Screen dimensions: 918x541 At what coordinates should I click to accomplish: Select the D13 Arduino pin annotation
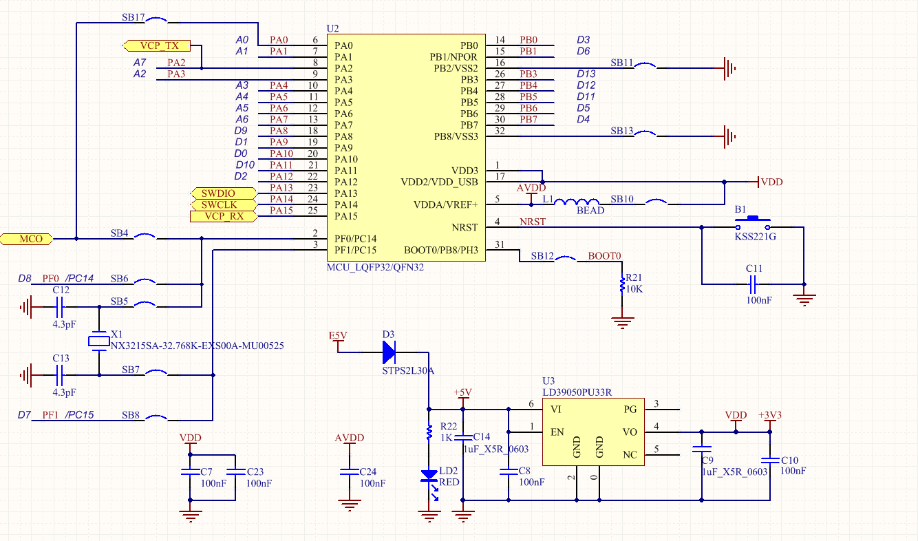coord(586,74)
